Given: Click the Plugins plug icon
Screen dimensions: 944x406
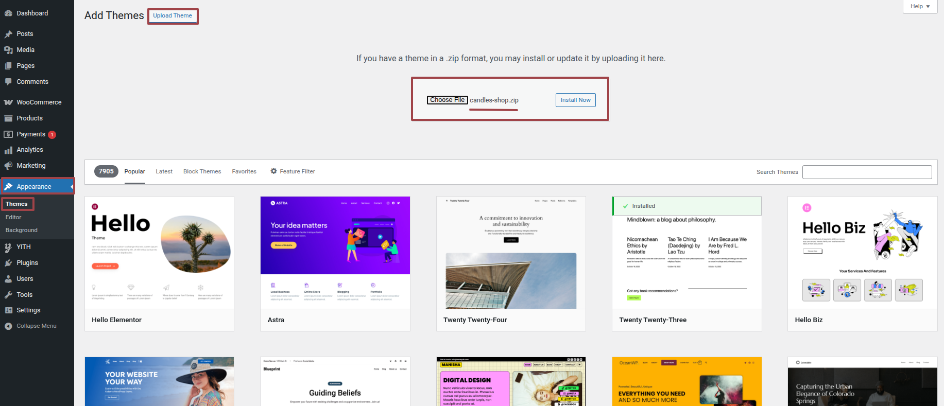Looking at the screenshot, I should (8, 263).
